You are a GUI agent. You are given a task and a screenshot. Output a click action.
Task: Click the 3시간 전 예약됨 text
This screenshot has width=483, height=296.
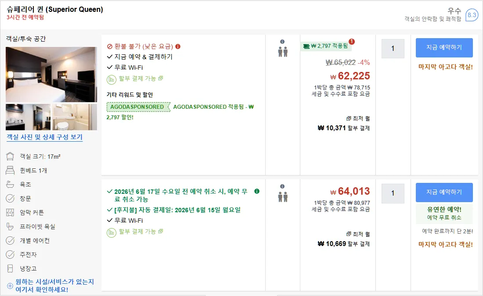coord(25,17)
